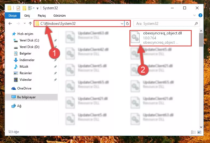Switch to large icons view
The height and width of the screenshot is (143, 210).
click(x=199, y=132)
